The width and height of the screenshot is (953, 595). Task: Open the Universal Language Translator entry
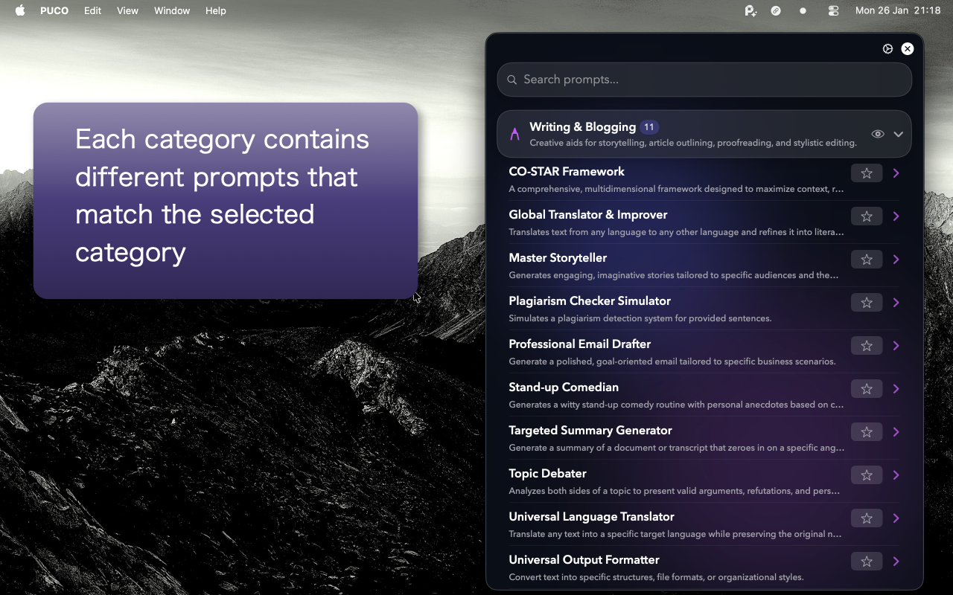(x=896, y=518)
